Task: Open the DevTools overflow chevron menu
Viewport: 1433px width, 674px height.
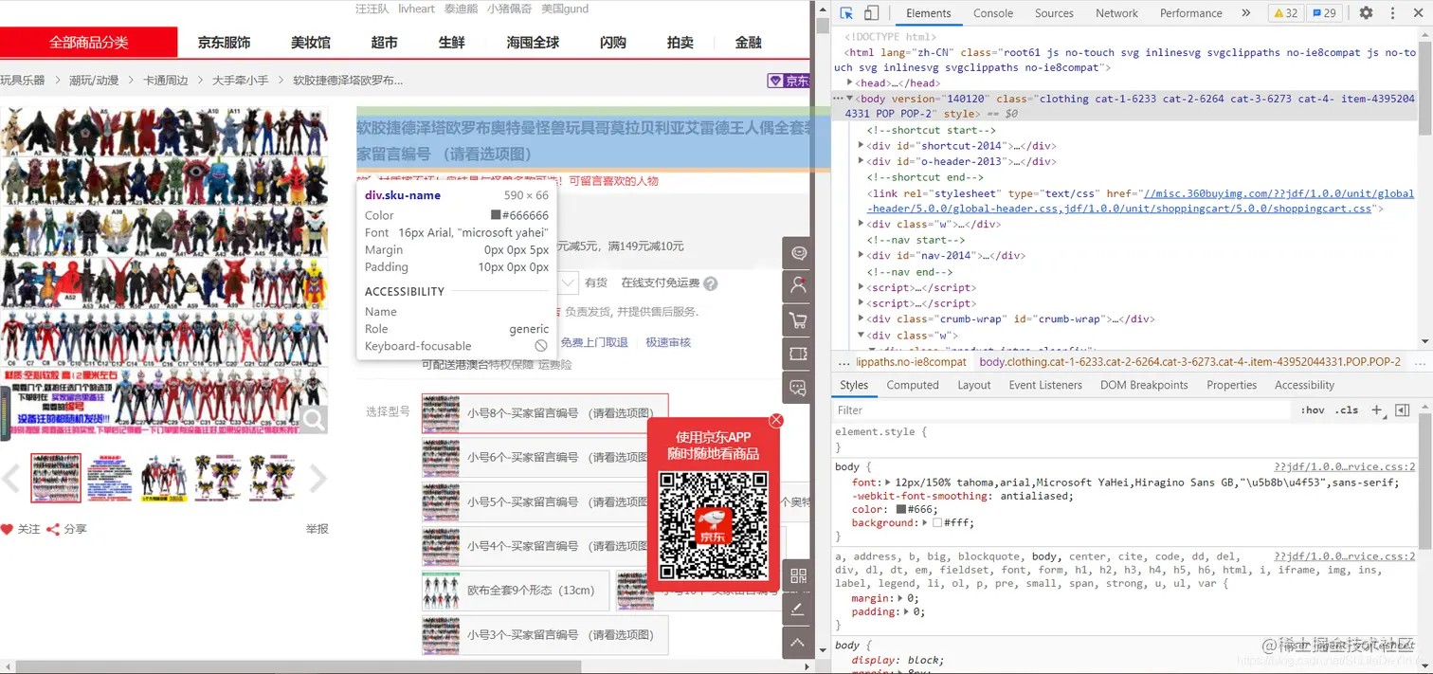Action: click(x=1244, y=13)
